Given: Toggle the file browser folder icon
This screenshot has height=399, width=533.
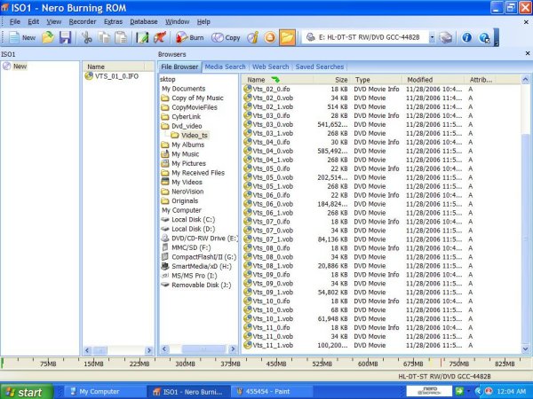Looking at the screenshot, I should 287,37.
